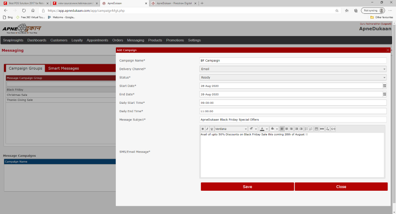
Task: Insert a link in the message editor
Action: 322,129
